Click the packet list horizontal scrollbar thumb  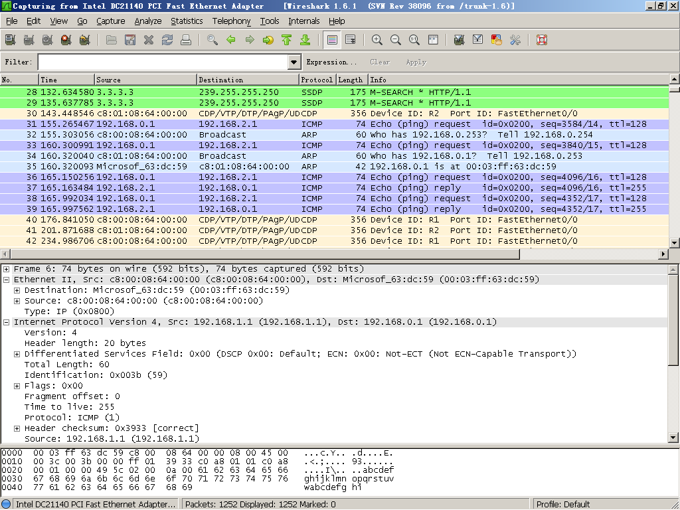point(264,254)
